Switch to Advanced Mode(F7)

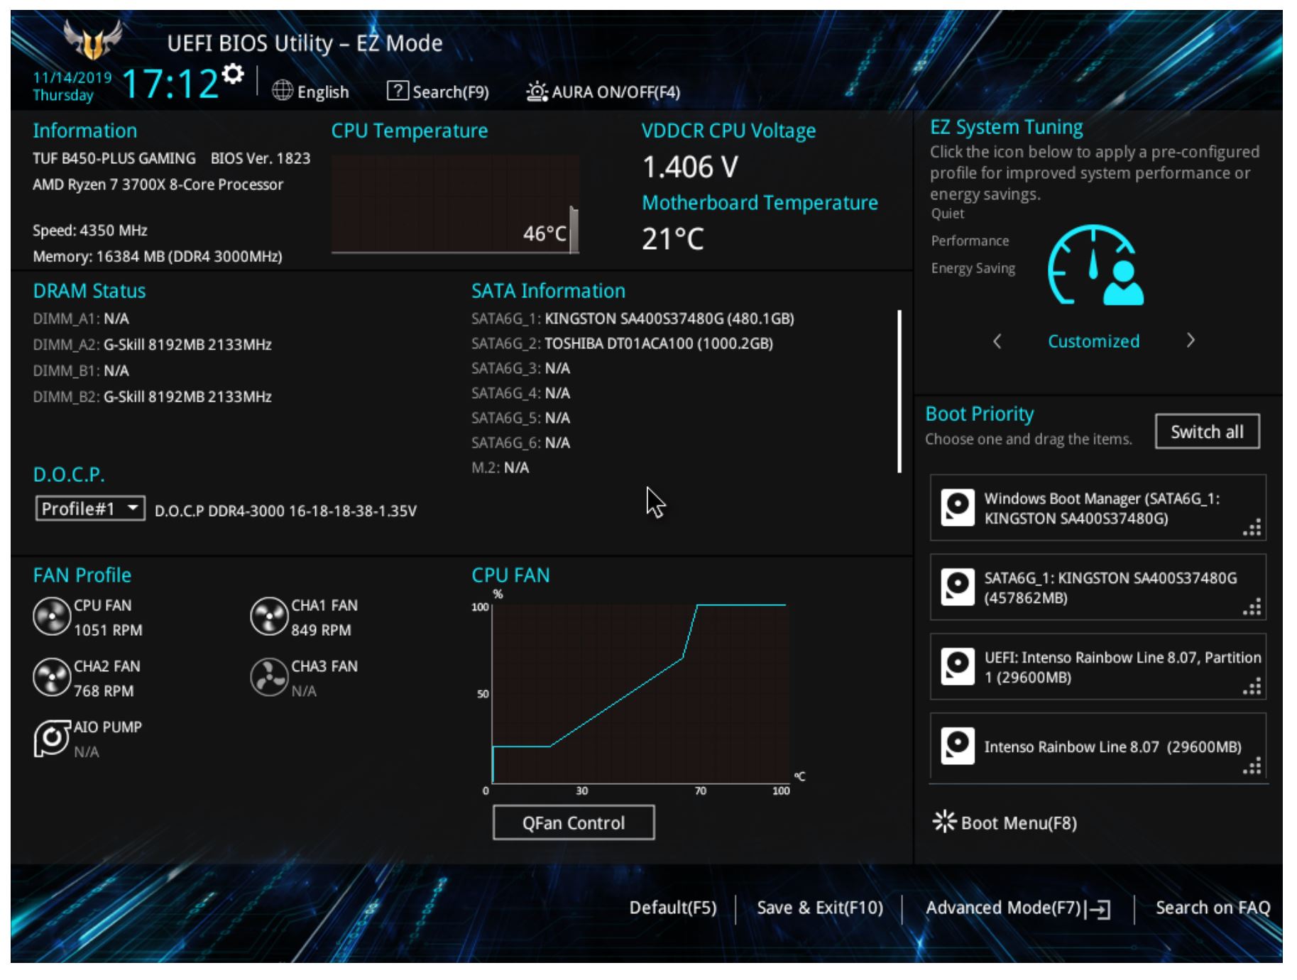tap(1018, 908)
